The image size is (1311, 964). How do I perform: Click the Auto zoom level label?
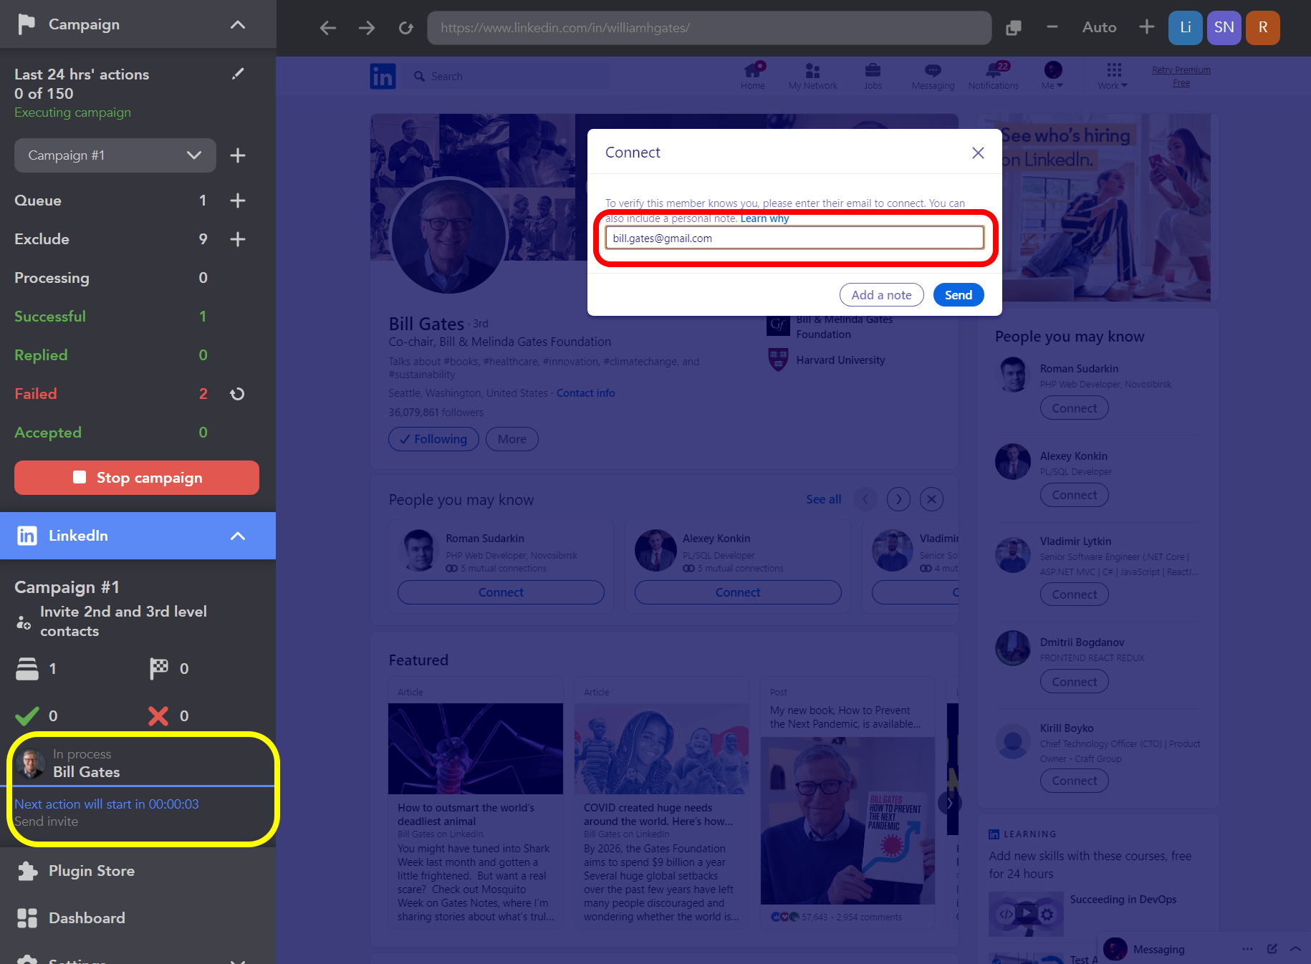1099,27
